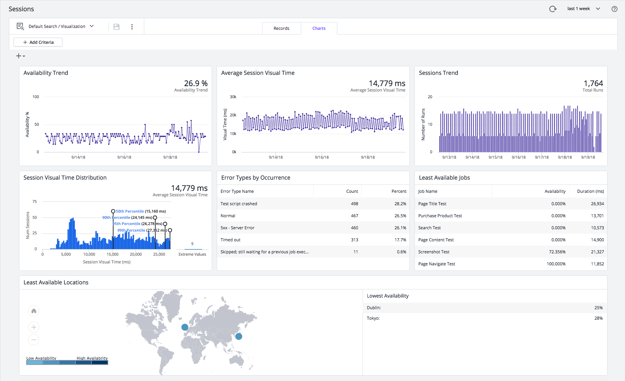Click the Add Criteria button
Screen dimensions: 625x381
coord(38,42)
